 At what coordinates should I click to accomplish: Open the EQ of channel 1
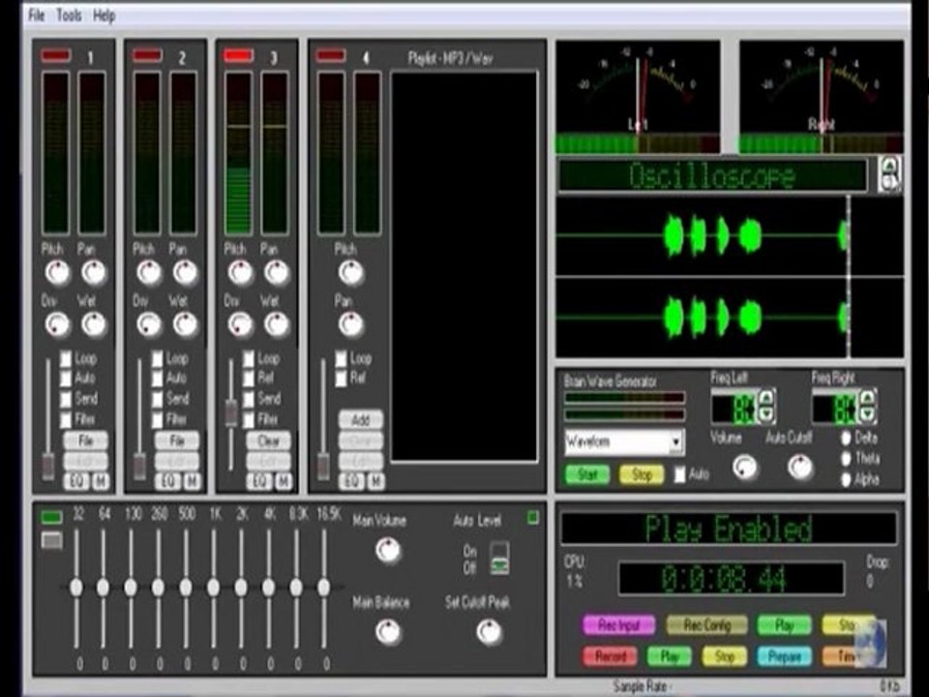pyautogui.click(x=76, y=482)
